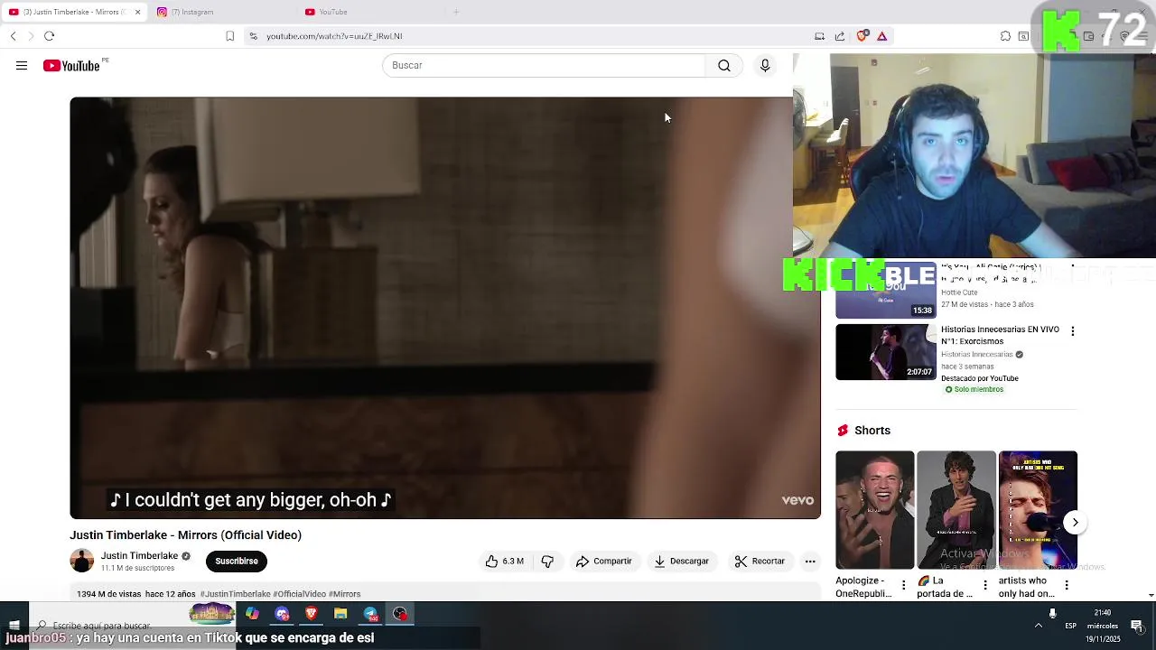Close the Justin Timberlake Mirrors tab
1156x650 pixels.
[137, 12]
